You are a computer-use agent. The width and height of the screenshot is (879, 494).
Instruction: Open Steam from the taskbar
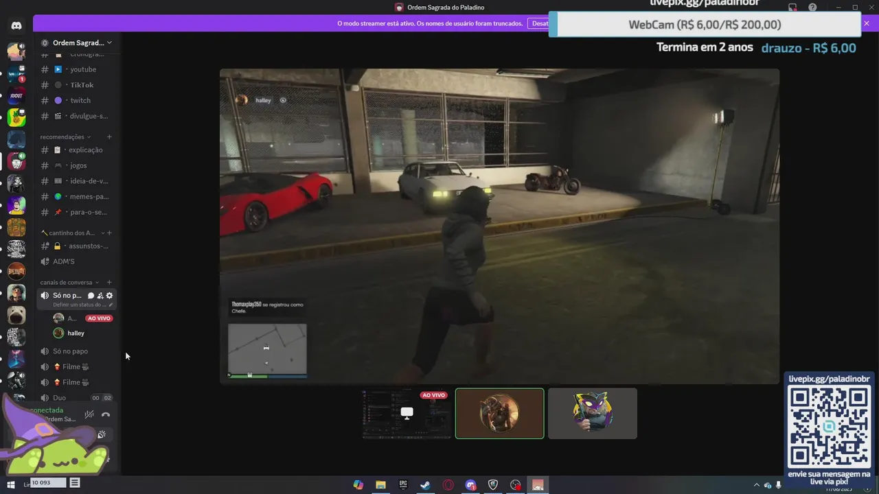pyautogui.click(x=426, y=484)
